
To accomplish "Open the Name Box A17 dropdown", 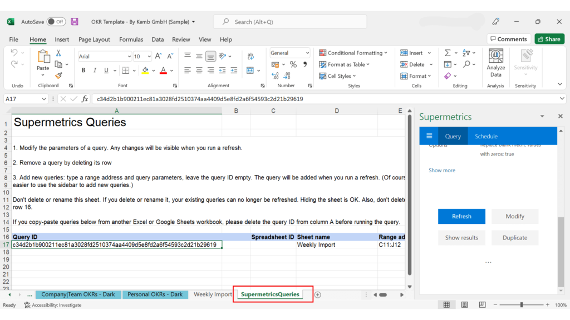I will tap(43, 99).
